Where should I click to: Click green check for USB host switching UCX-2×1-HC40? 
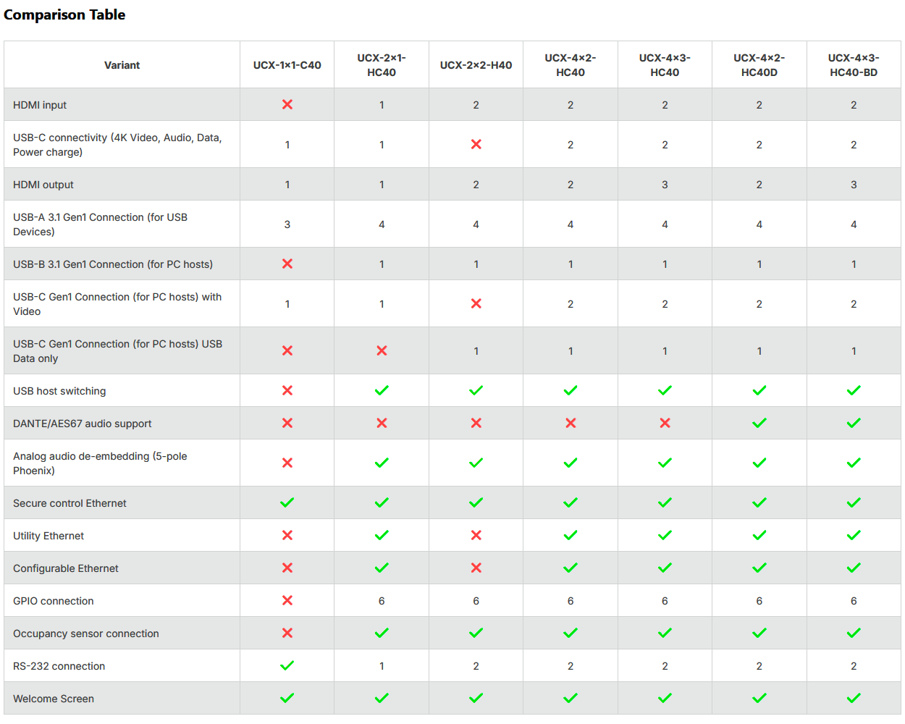[382, 390]
